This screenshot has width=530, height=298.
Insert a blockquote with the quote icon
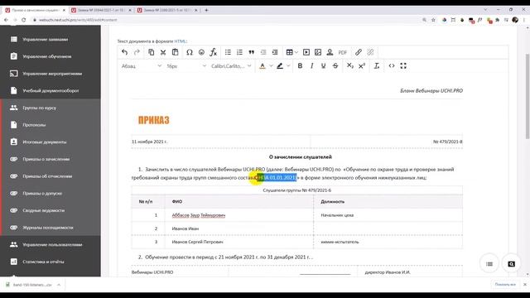pos(252,52)
